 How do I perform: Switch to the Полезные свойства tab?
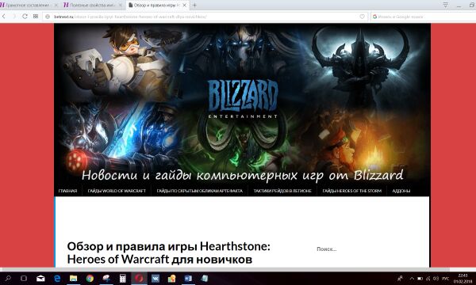[x=92, y=6]
